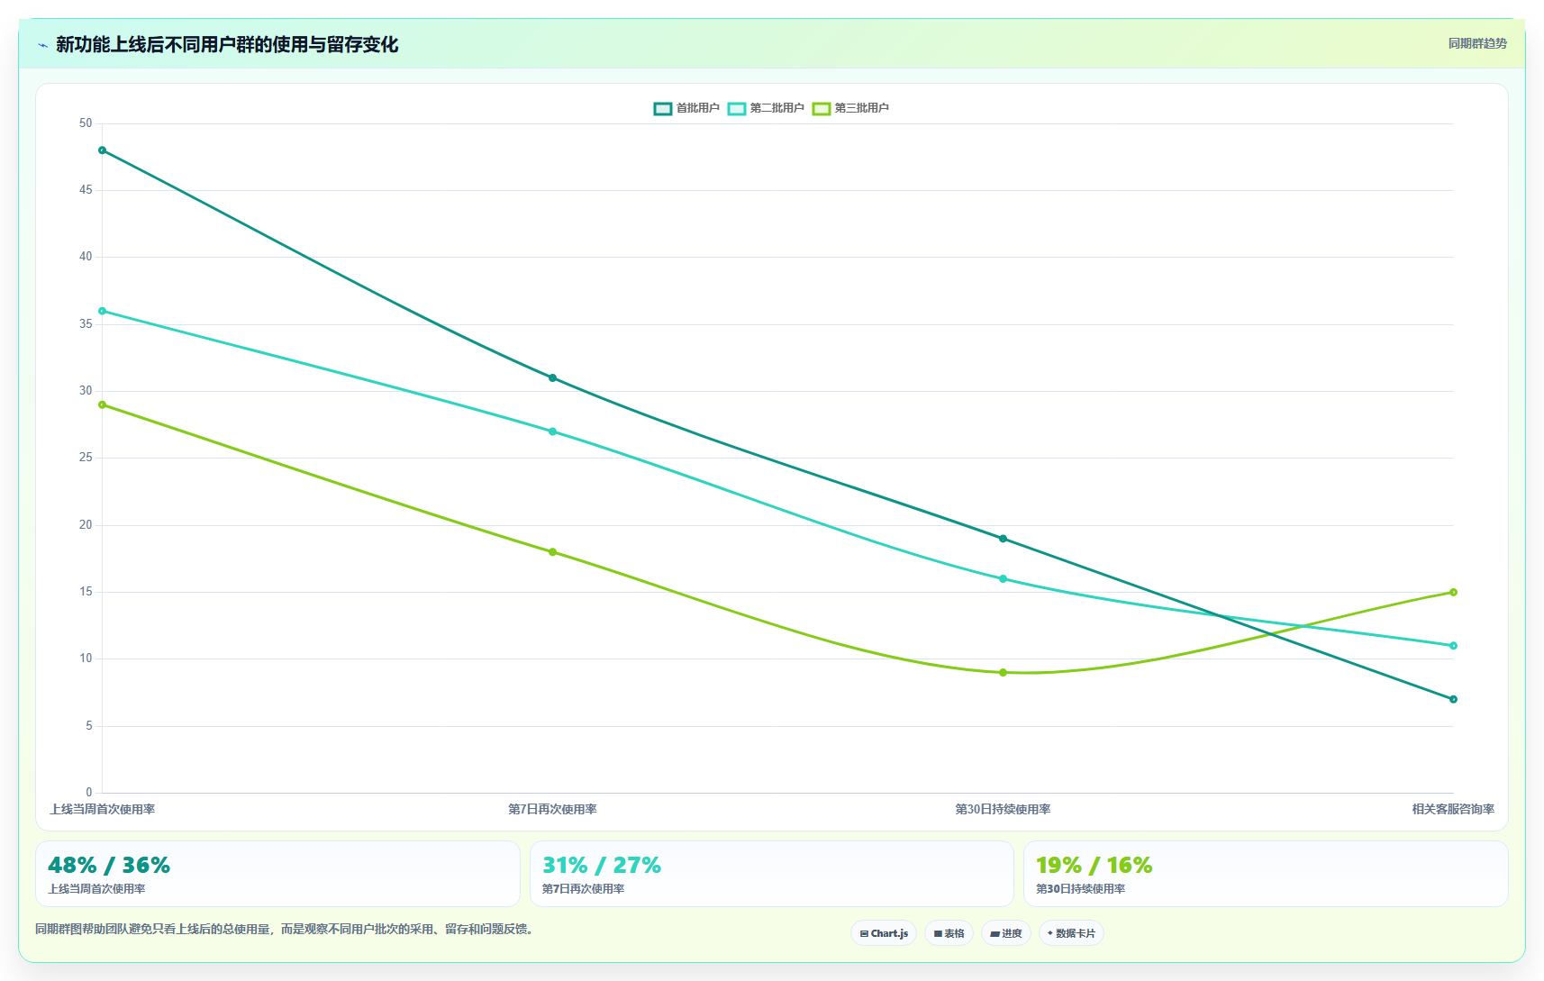Click the 第7日再次使用率 axis label
This screenshot has height=981, width=1544.
click(x=552, y=809)
